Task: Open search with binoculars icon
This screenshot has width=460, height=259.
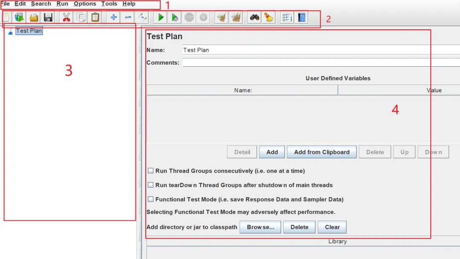Action: (x=254, y=17)
